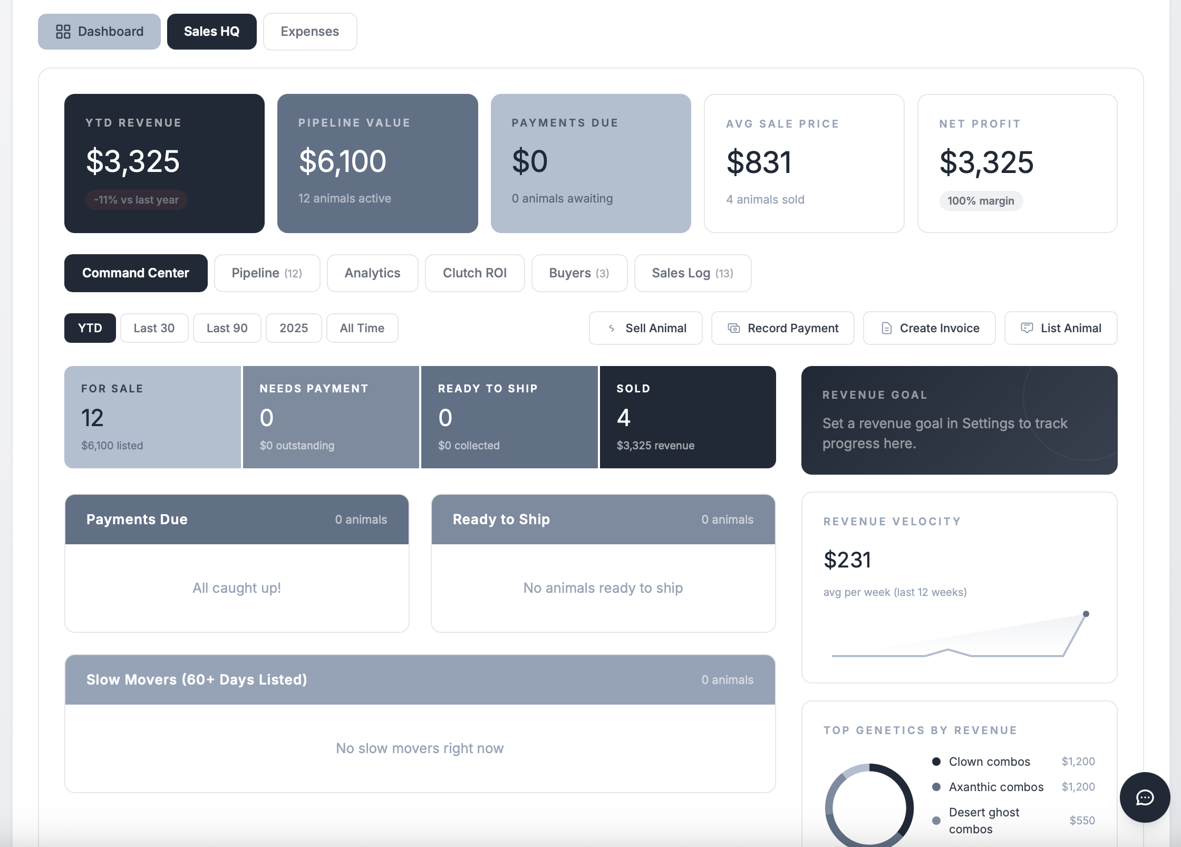Click the List Animal button
Viewport: 1181px width, 847px height.
pos(1061,328)
